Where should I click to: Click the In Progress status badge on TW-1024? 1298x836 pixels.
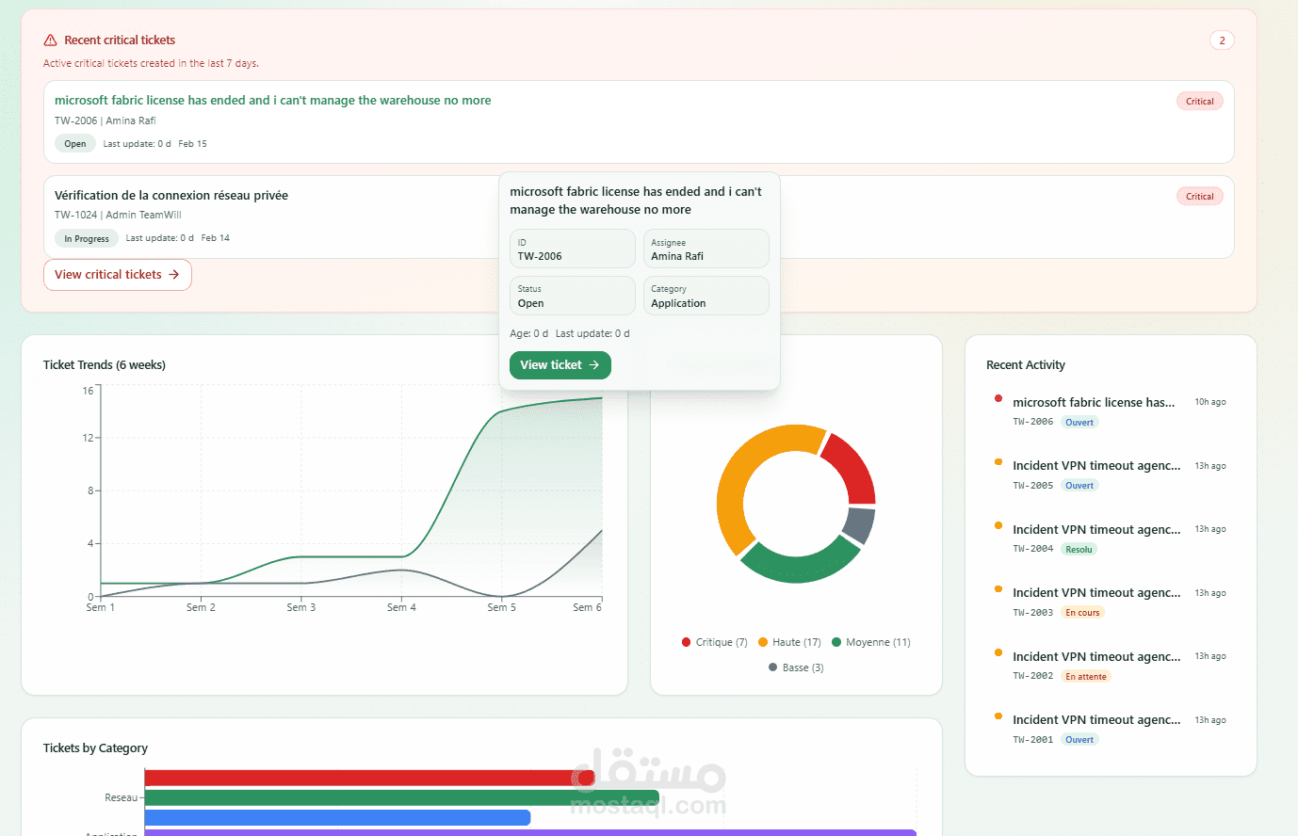(87, 239)
